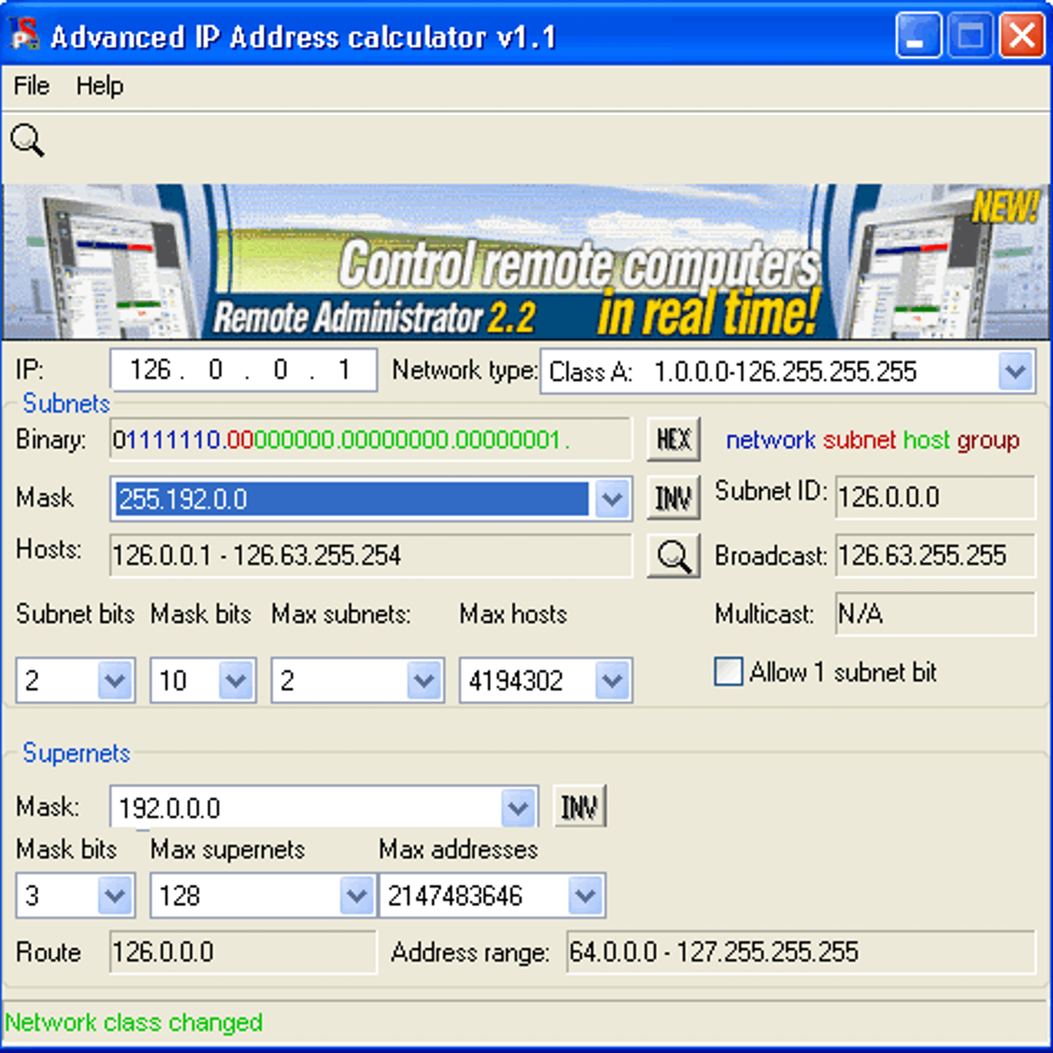Image resolution: width=1053 pixels, height=1053 pixels.
Task: Click the first octet of the IP field
Action: click(x=151, y=371)
